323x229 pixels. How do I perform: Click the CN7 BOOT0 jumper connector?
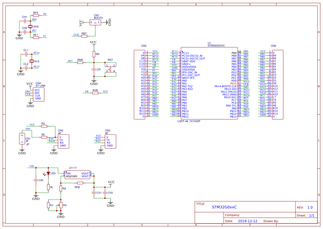95,22
